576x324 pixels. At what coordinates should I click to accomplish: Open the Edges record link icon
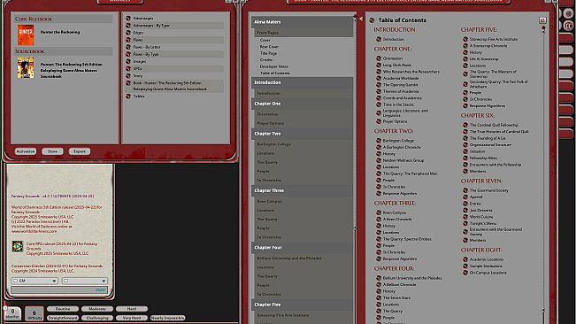click(x=128, y=33)
